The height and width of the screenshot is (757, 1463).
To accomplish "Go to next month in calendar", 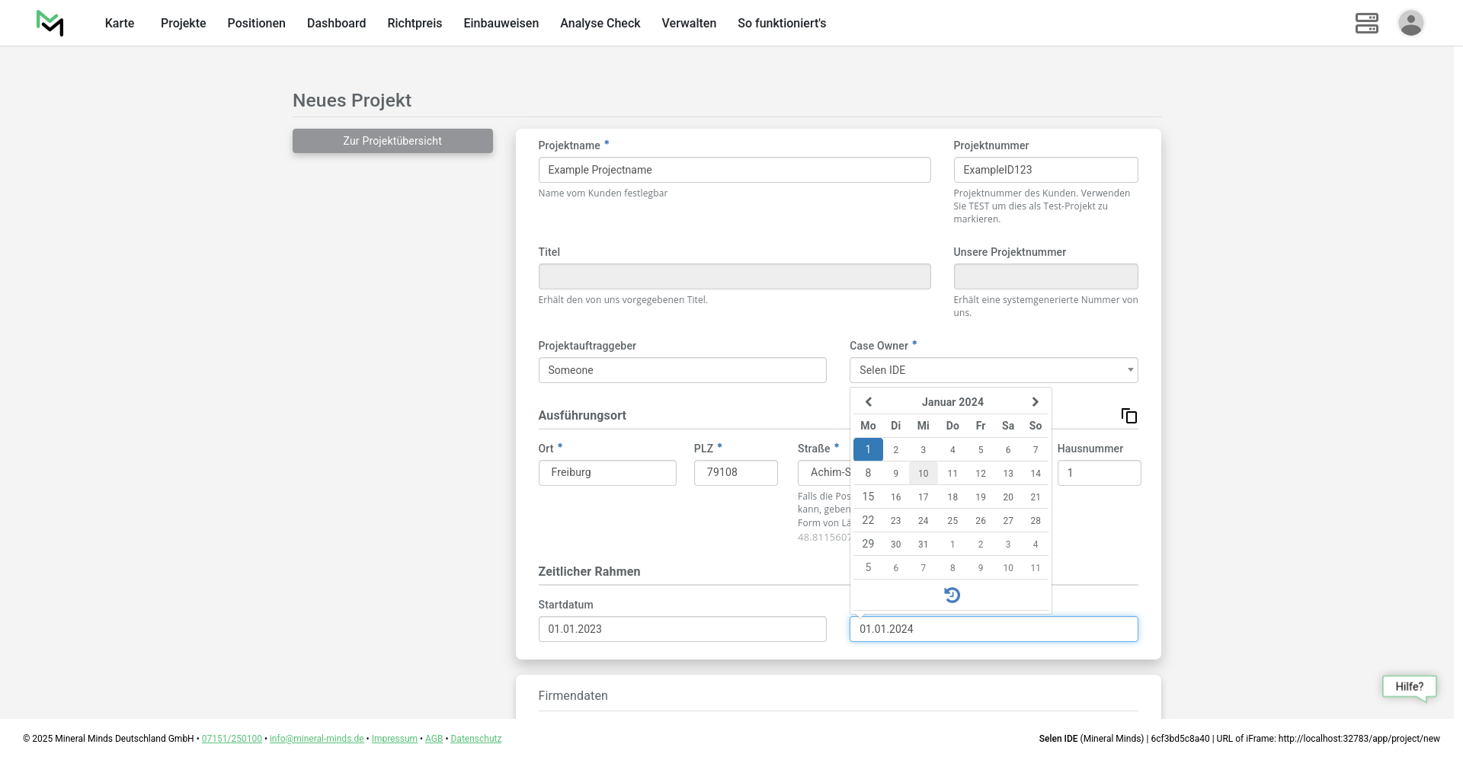I will (x=1035, y=402).
